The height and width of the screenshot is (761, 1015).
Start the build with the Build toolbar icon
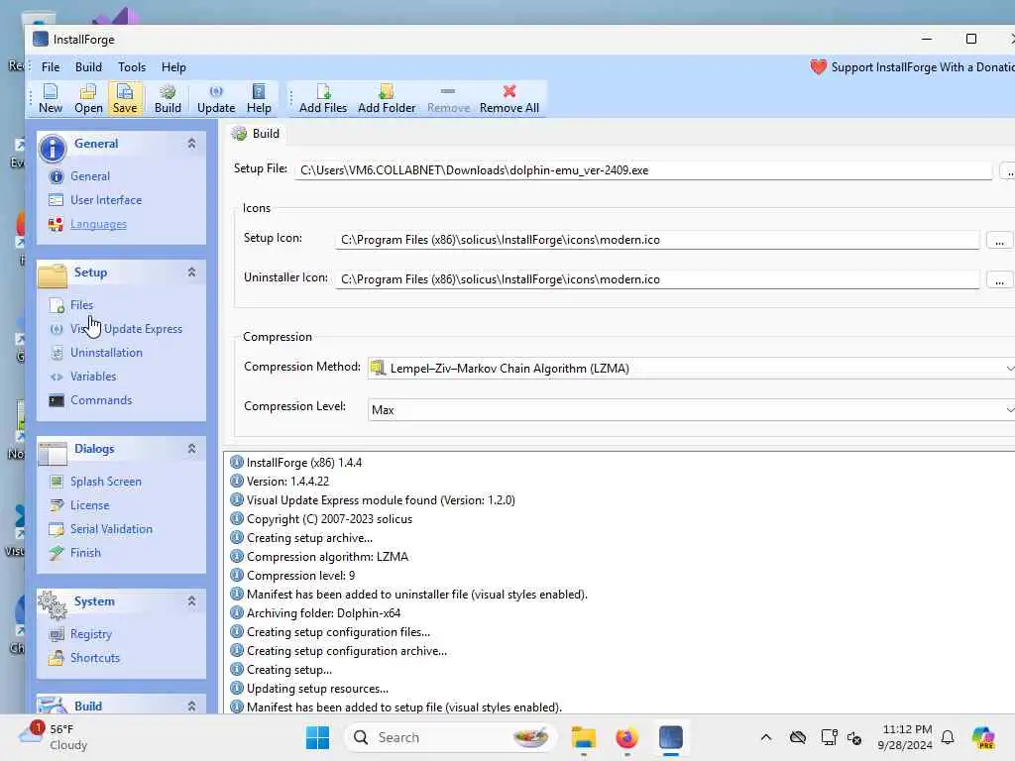point(168,98)
